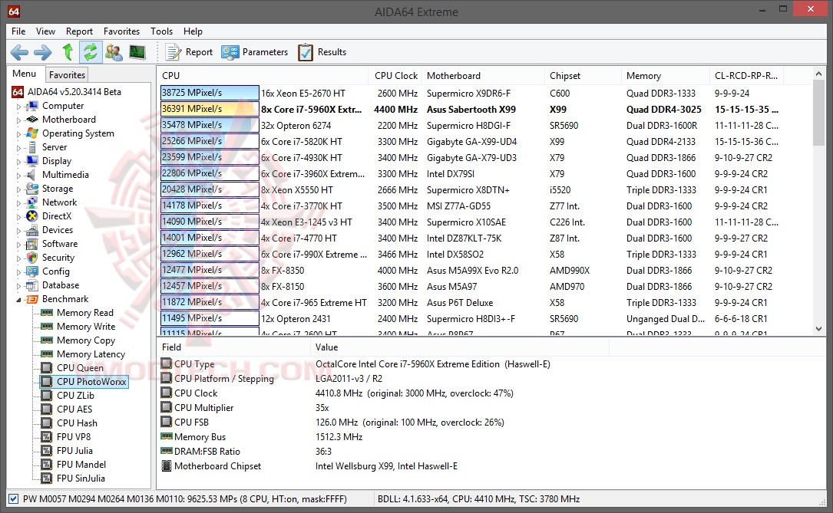Toggle the status bar checkbox
The image size is (833, 513).
[x=13, y=499]
